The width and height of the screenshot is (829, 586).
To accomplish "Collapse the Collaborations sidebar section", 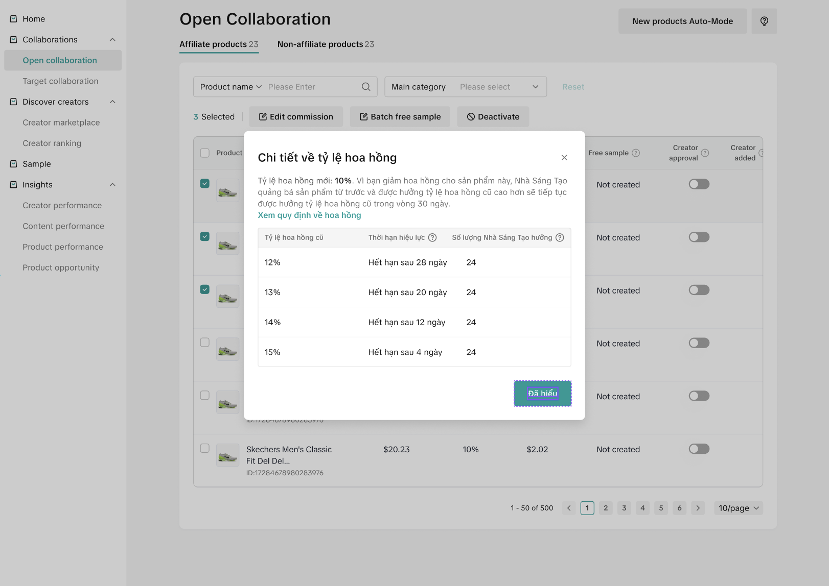I will [x=112, y=40].
